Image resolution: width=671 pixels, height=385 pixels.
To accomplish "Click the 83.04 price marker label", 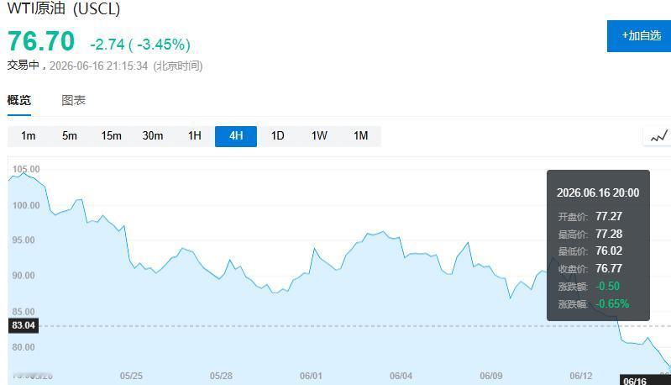I will coord(24,325).
